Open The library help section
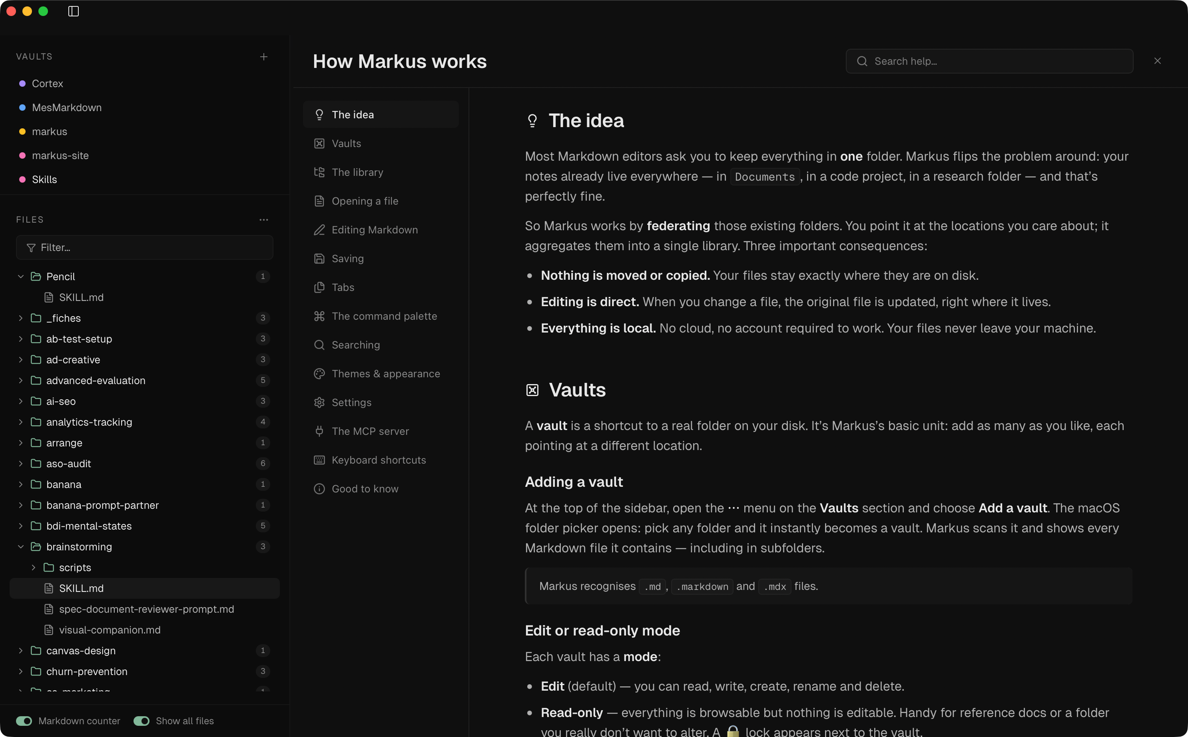 click(x=381, y=172)
